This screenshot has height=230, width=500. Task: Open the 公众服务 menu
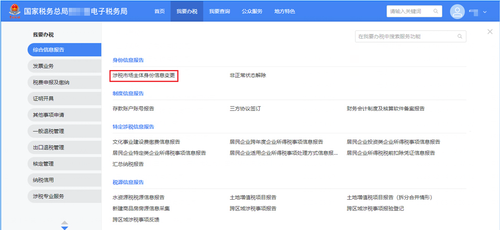coord(252,11)
